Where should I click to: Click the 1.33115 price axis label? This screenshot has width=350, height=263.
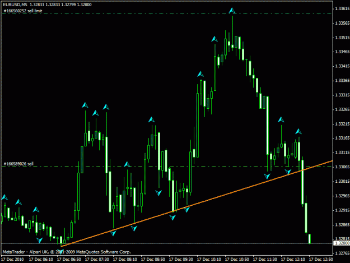[342, 153]
